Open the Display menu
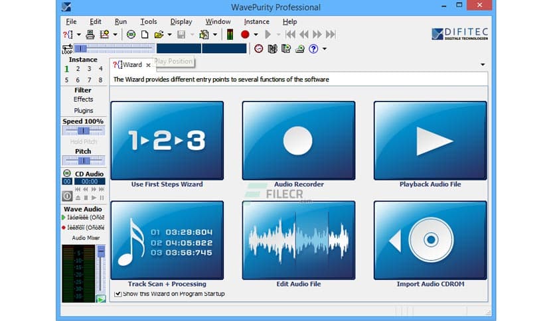The height and width of the screenshot is (321, 555). click(x=181, y=22)
